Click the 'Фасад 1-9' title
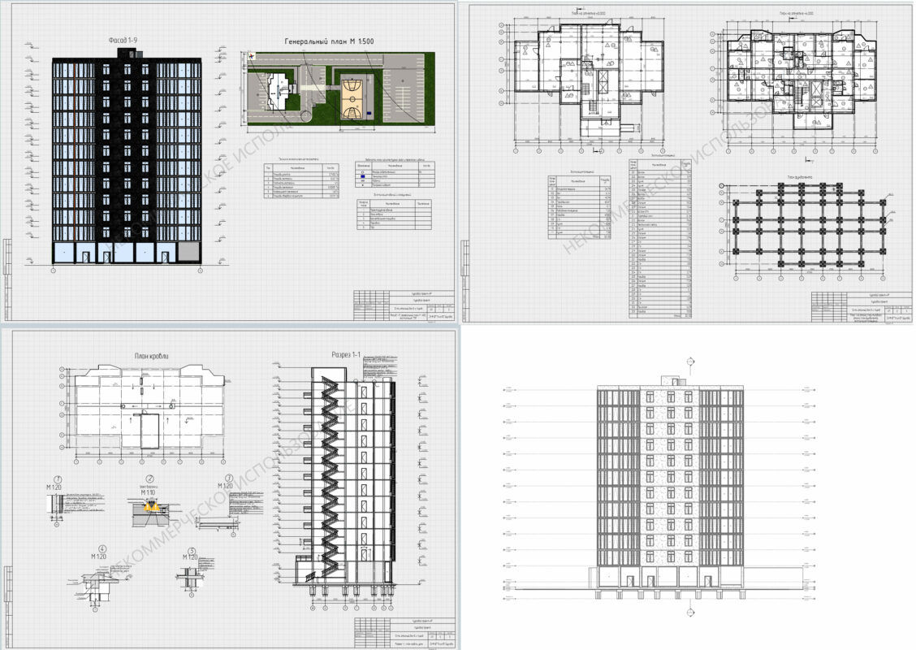Viewport: 916px width, 650px height. pos(127,40)
